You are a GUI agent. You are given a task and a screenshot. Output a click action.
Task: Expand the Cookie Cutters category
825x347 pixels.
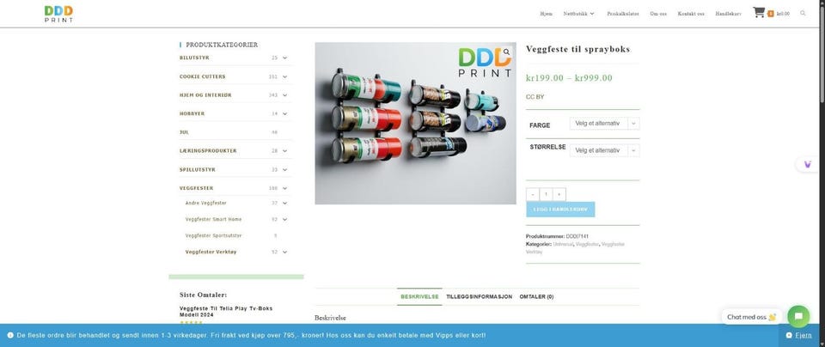284,76
